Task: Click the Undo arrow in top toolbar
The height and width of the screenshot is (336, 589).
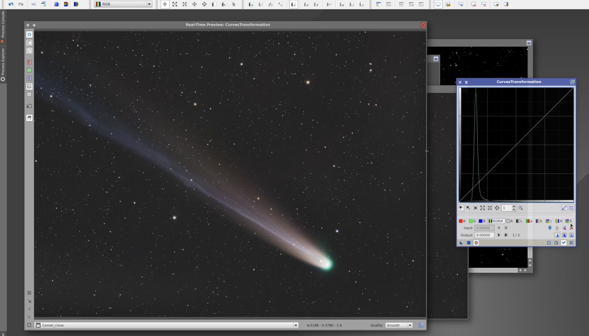Action: click(11, 4)
